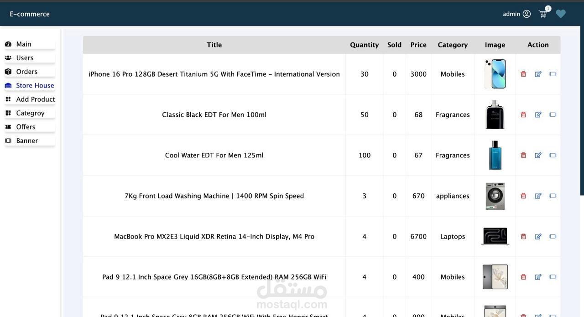Click the E-commerce brand link
The width and height of the screenshot is (584, 317).
(30, 14)
